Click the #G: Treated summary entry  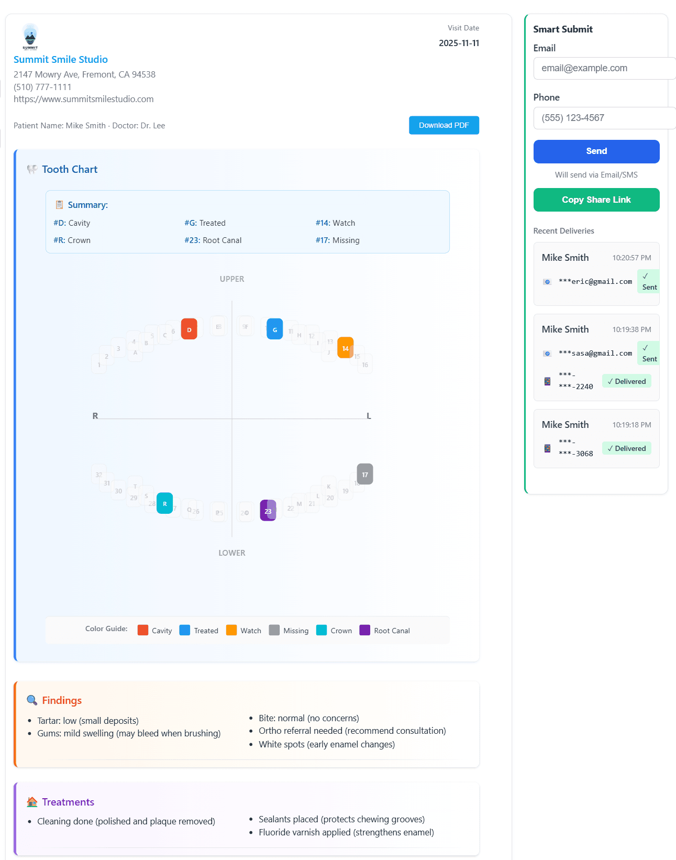click(x=205, y=223)
